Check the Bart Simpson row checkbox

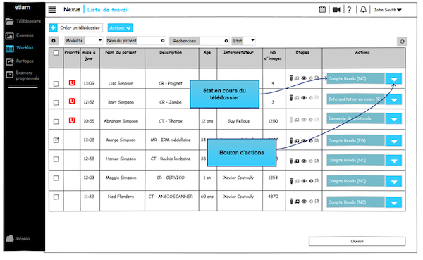pyautogui.click(x=56, y=102)
